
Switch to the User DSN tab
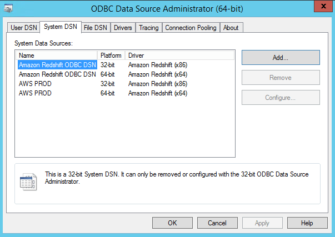[24, 28]
